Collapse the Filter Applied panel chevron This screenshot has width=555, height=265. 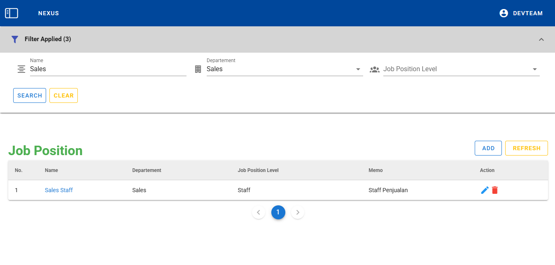point(541,40)
